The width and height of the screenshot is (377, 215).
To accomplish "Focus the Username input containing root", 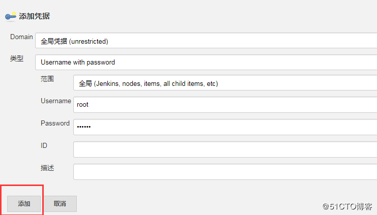I will click(x=224, y=105).
